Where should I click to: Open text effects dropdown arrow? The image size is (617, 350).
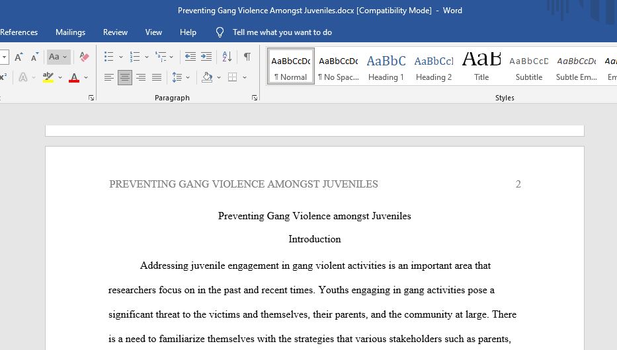point(34,77)
